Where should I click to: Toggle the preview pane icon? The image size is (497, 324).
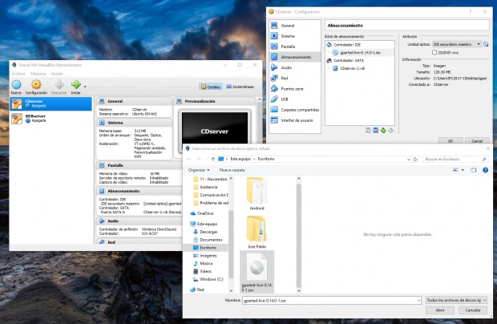(473, 170)
